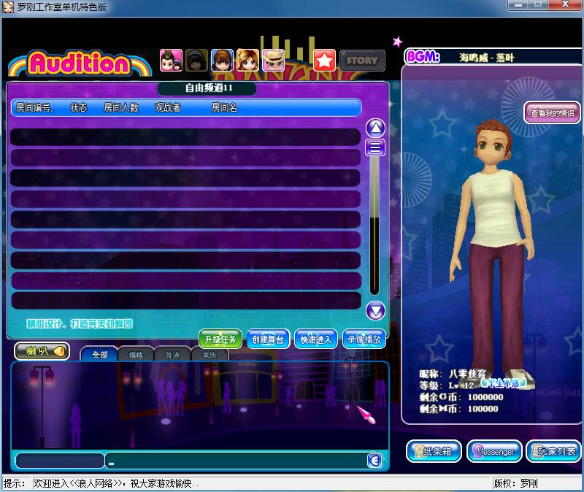The height and width of the screenshot is (492, 584).
Task: Click the dark silhouette avatar icon
Action: click(x=197, y=60)
